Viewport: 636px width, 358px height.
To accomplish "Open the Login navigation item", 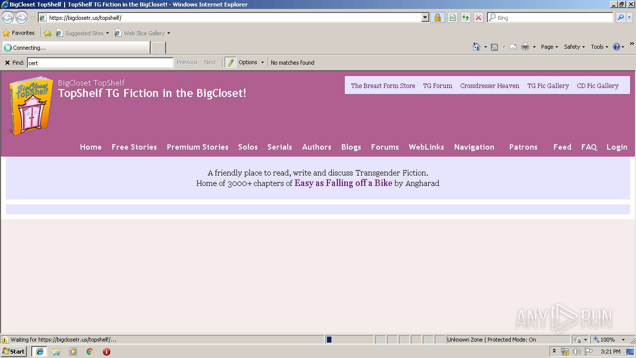I will pos(617,147).
